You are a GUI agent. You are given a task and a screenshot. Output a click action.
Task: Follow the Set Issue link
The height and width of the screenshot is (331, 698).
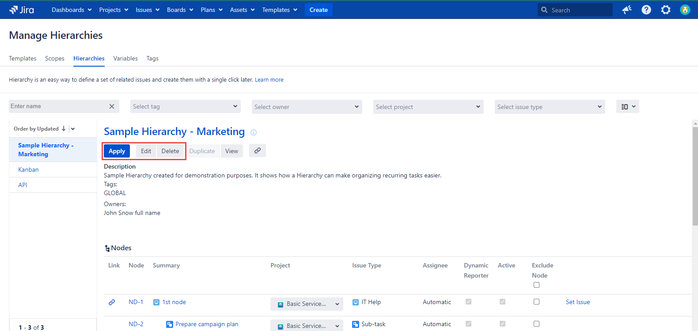click(x=577, y=302)
